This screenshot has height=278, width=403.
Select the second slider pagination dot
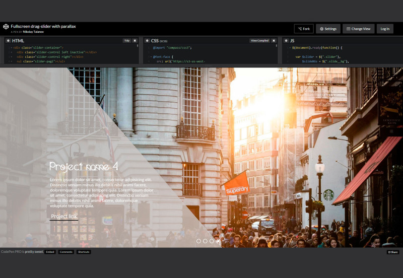pos(205,241)
